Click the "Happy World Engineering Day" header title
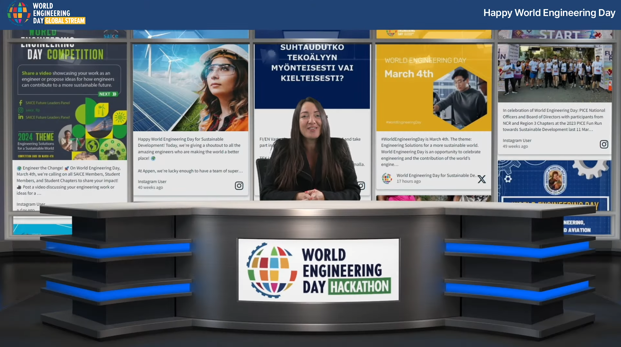The image size is (621, 347). [549, 13]
